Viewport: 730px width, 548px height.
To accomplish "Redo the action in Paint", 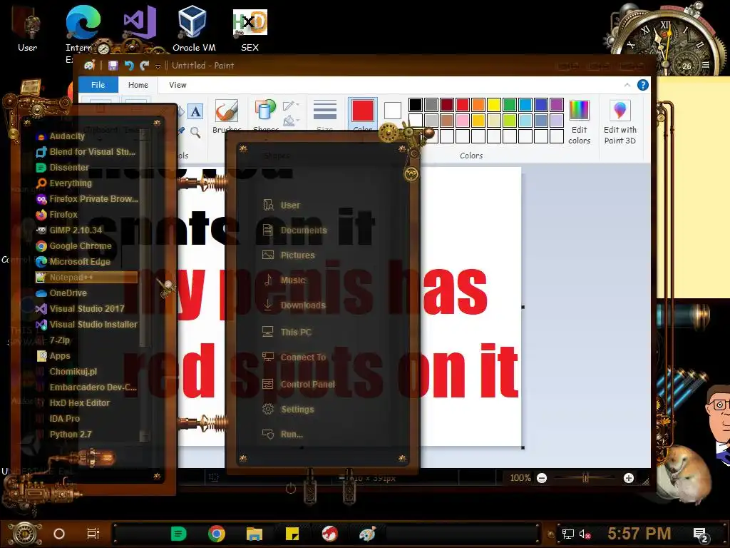I will (144, 66).
